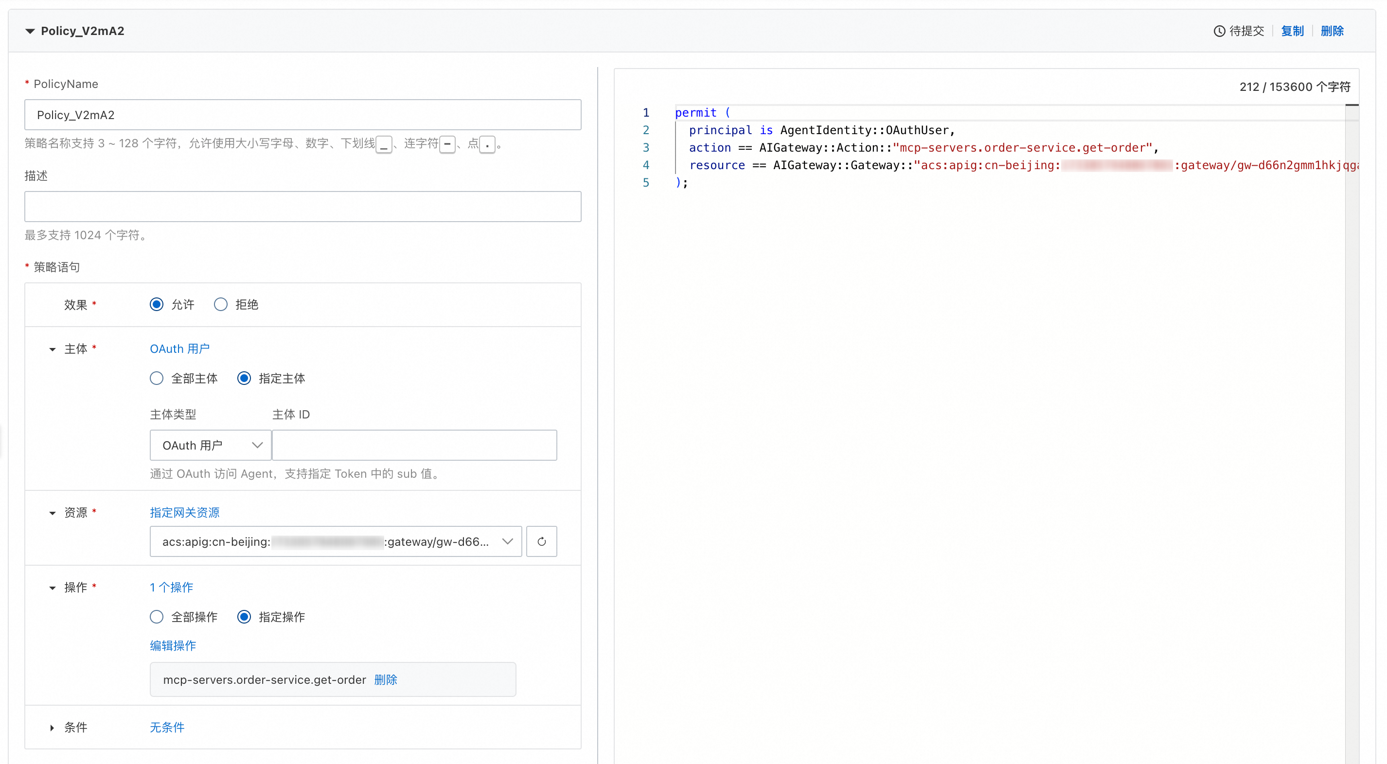This screenshot has height=764, width=1387.
Task: Click the 复制 link in the header
Action: [x=1292, y=31]
